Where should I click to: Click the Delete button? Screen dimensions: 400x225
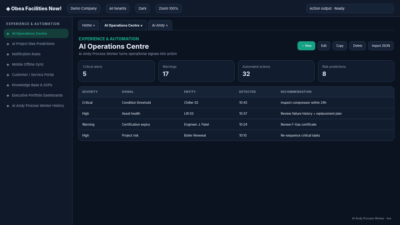pos(357,46)
